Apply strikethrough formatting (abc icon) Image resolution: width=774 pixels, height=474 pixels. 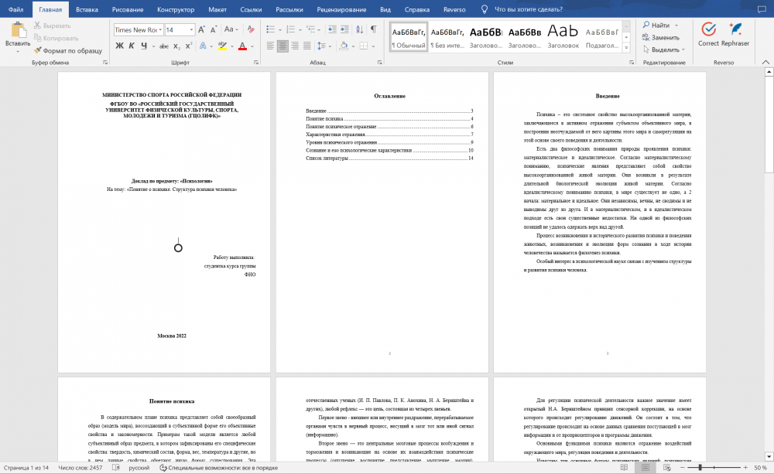(164, 46)
